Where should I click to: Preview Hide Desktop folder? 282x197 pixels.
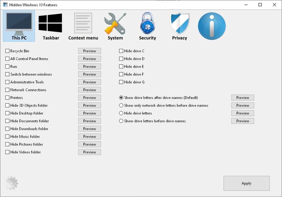coord(90,113)
